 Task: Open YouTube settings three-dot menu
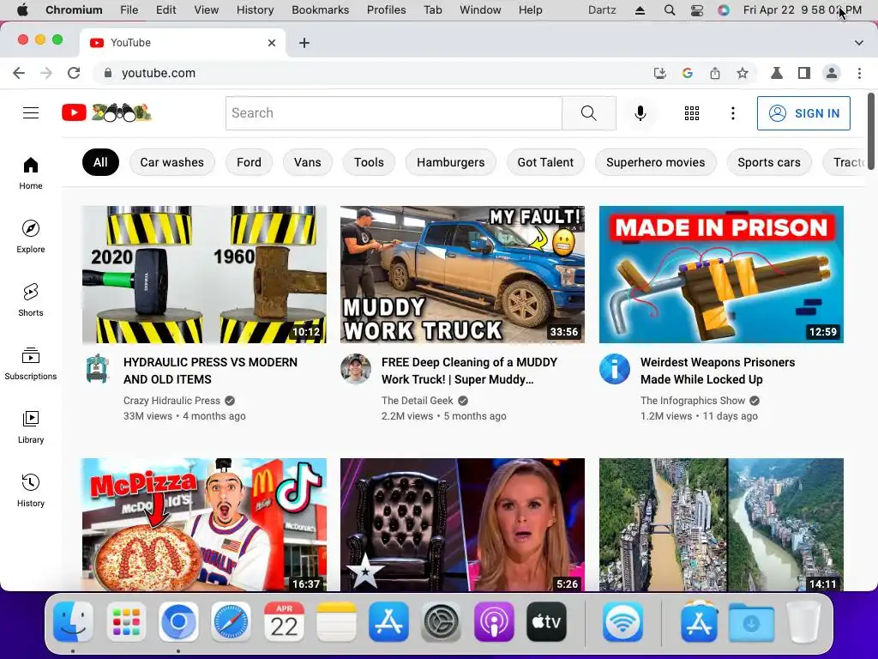pos(732,113)
